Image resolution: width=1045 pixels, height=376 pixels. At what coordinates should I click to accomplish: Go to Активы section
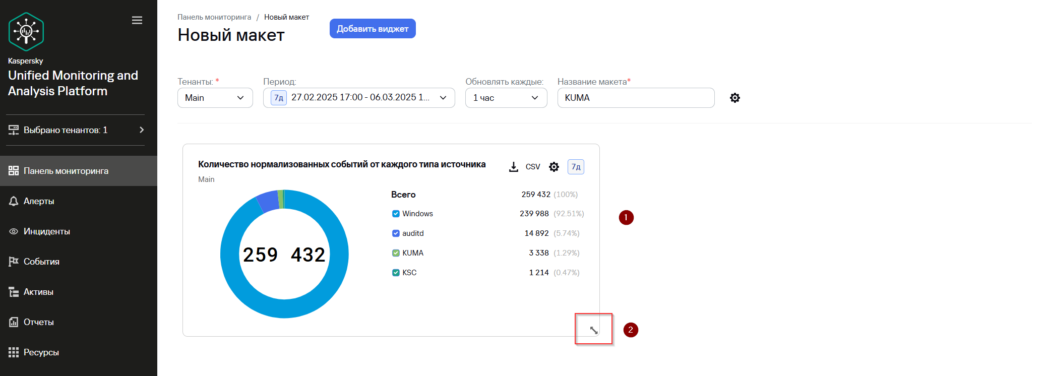[x=79, y=292]
